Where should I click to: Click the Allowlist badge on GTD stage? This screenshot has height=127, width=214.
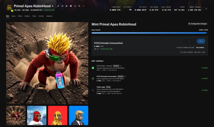[x=116, y=66]
